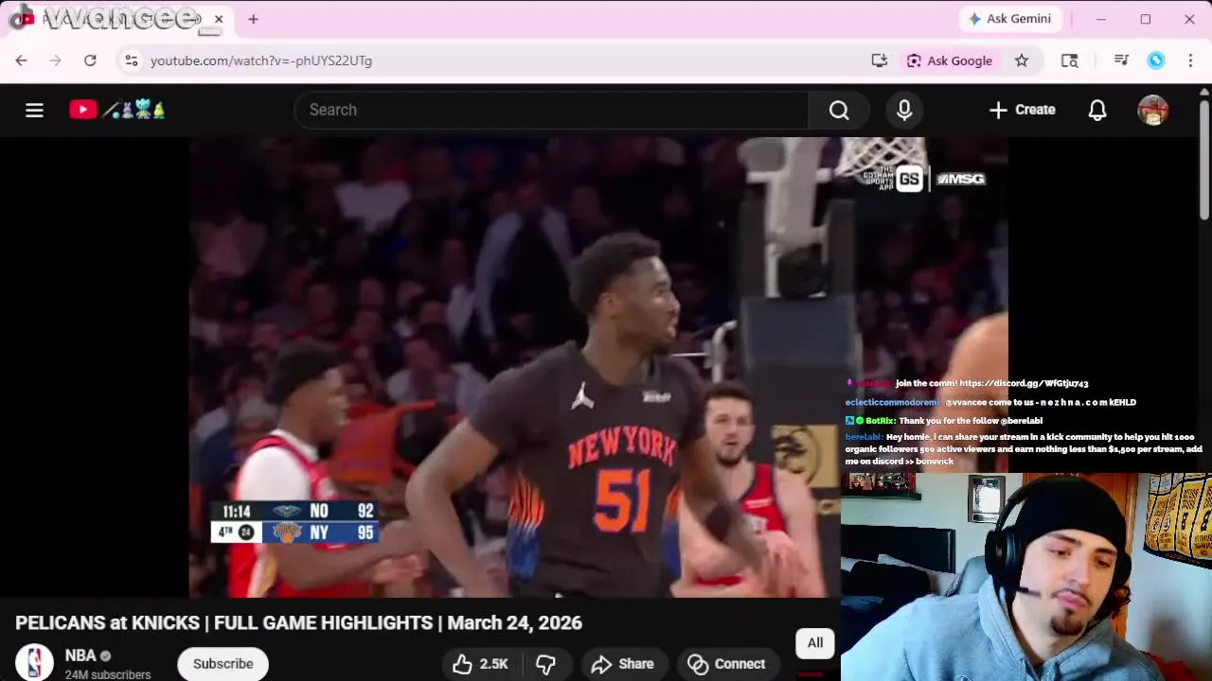Select the All filter chip
Image resolution: width=1212 pixels, height=681 pixels.
click(815, 643)
